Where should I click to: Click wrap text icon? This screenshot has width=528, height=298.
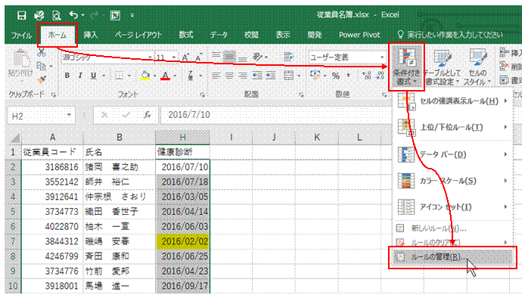click(x=288, y=57)
